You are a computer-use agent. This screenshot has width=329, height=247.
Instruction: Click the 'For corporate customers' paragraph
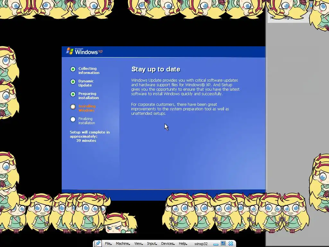[180, 109]
